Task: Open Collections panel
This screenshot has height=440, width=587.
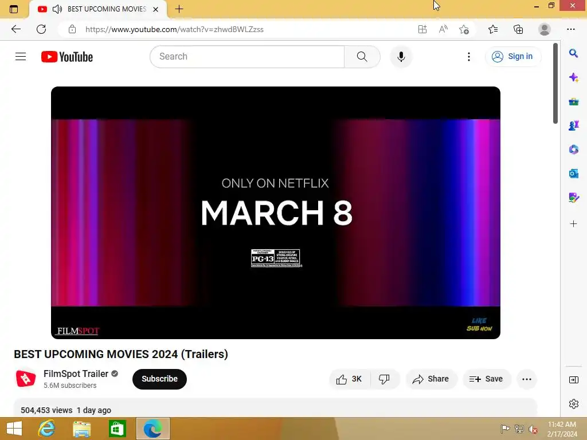Action: click(x=518, y=29)
